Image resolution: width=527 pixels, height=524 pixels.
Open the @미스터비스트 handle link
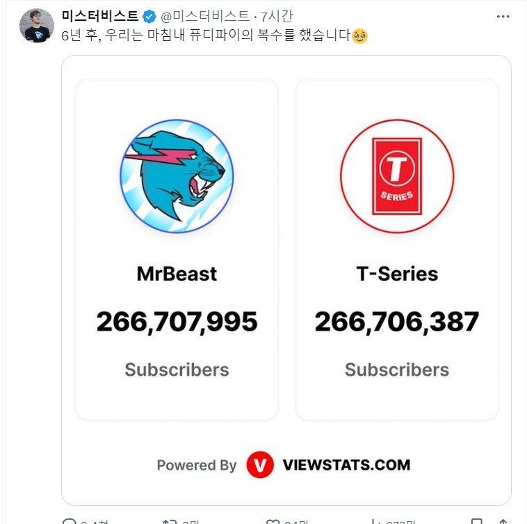204,16
